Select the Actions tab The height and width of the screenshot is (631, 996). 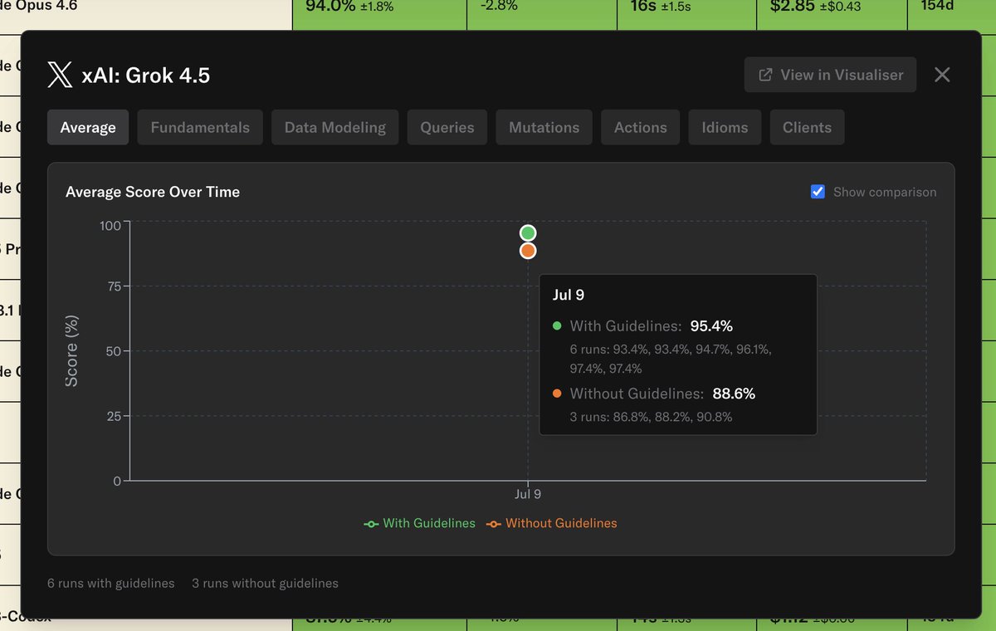tap(641, 127)
